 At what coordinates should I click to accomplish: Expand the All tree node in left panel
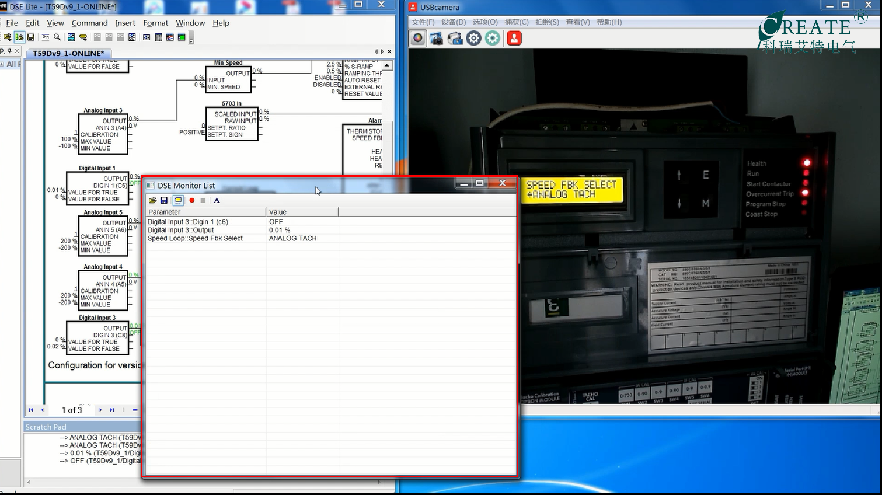[x=2, y=64]
